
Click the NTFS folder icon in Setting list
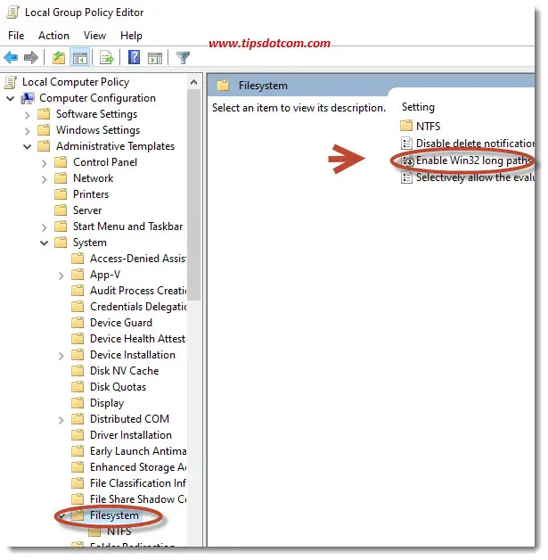(x=406, y=126)
